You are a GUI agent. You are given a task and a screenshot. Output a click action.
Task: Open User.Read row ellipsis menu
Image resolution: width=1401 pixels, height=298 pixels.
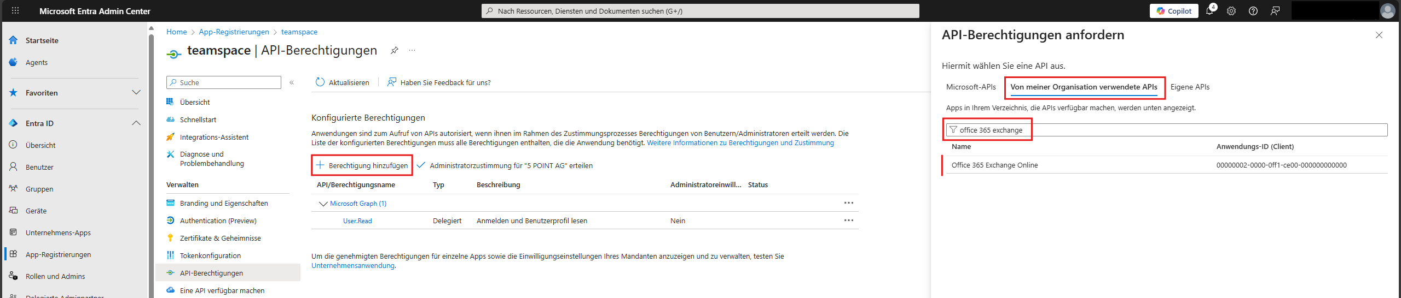(848, 220)
